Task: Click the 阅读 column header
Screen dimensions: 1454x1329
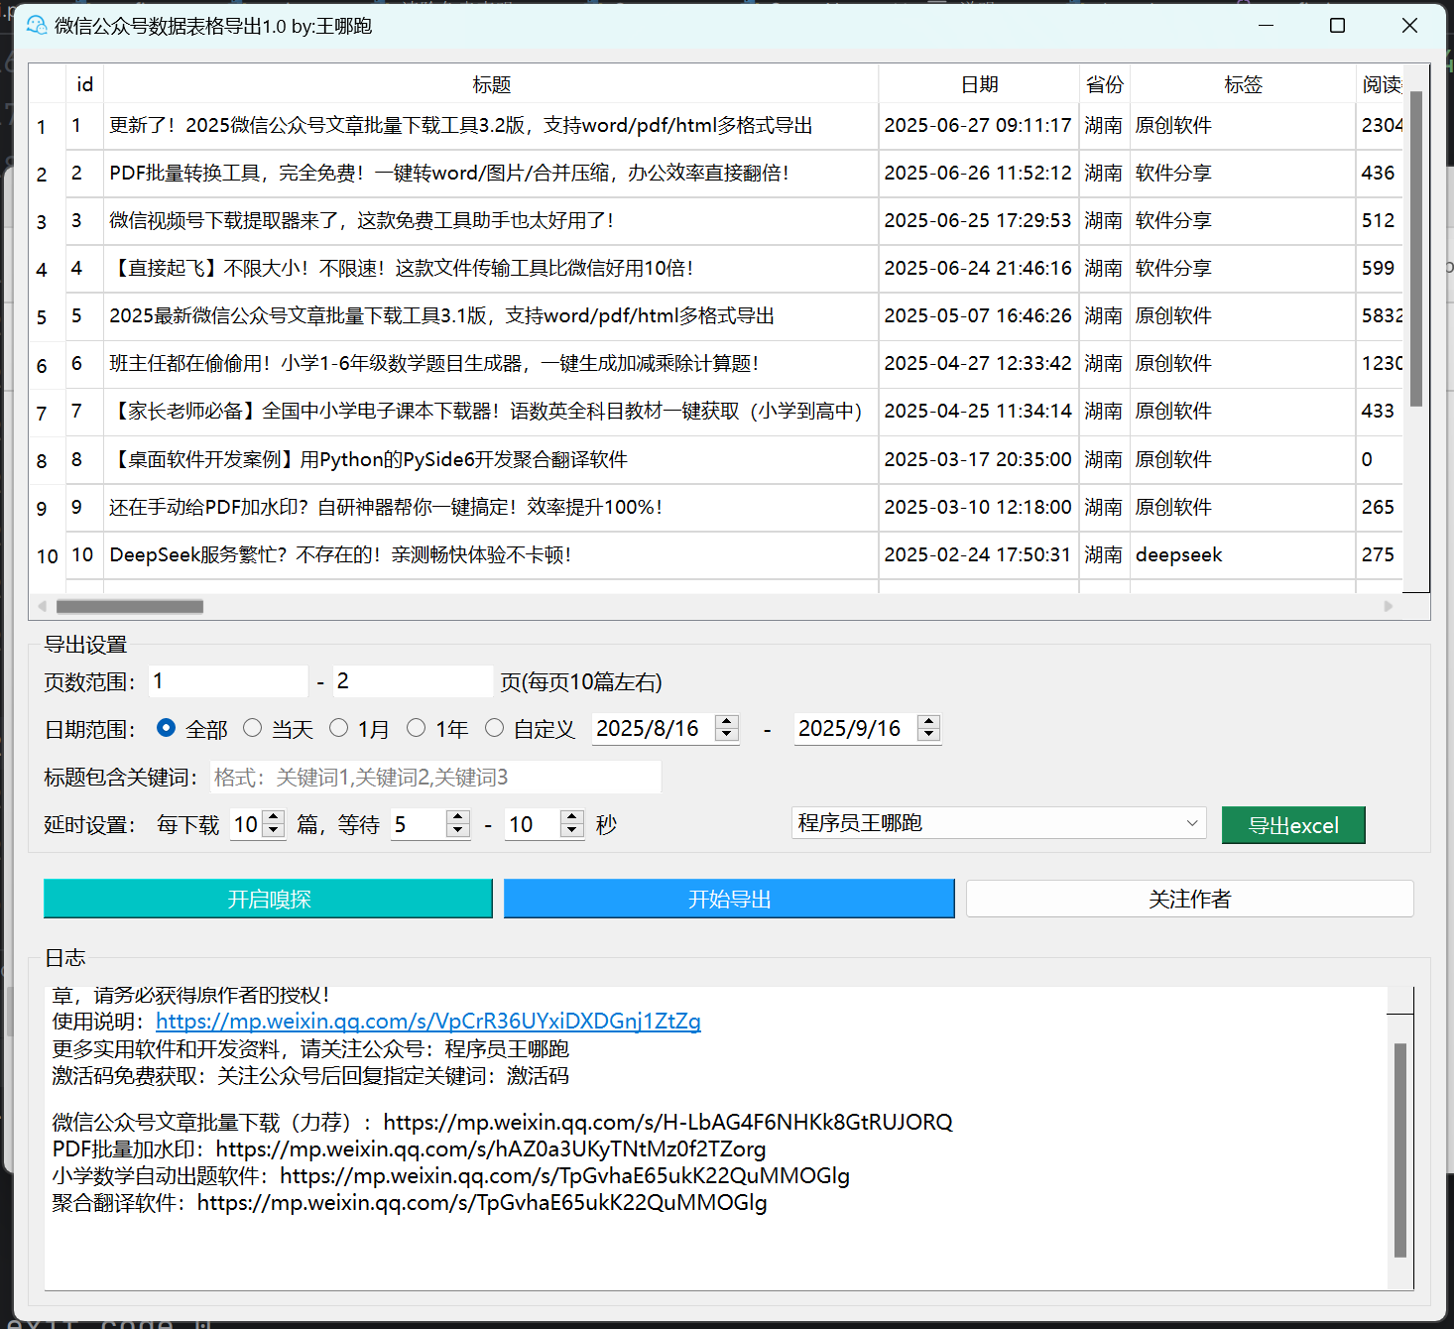Action: click(1381, 84)
